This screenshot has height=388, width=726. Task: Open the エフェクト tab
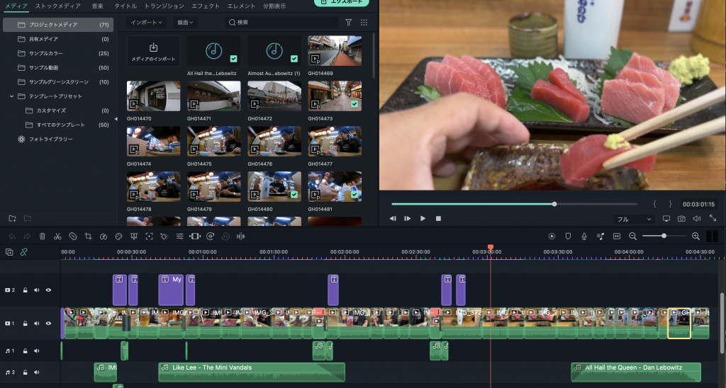206,6
